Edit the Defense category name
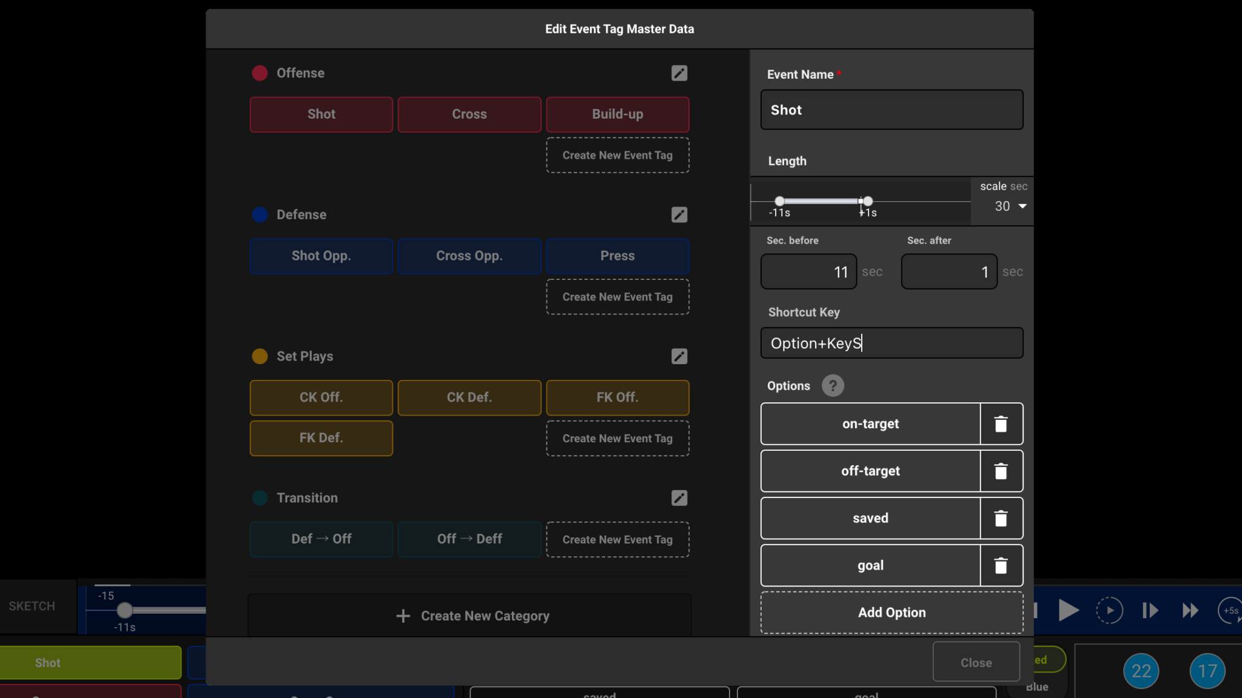Viewport: 1242px width, 698px height. click(x=679, y=214)
